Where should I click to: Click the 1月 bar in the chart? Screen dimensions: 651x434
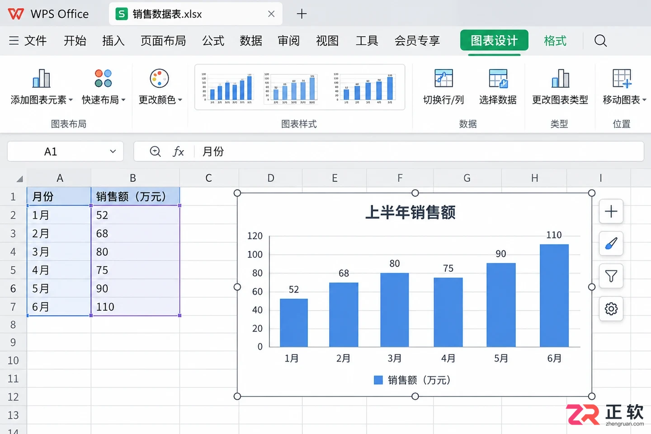pyautogui.click(x=294, y=323)
